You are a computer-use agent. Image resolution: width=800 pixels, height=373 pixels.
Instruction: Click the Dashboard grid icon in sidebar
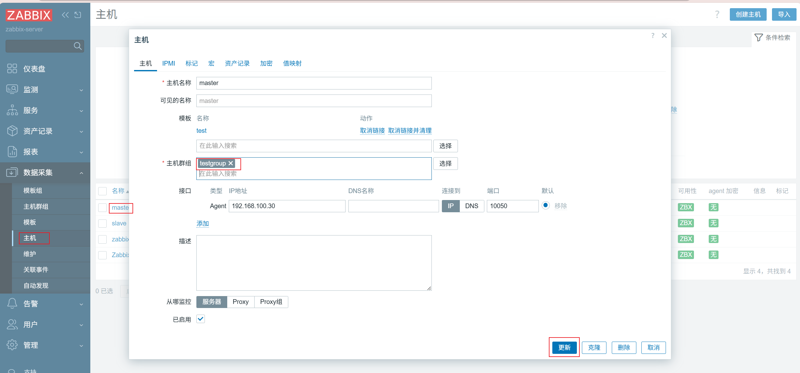pyautogui.click(x=12, y=68)
